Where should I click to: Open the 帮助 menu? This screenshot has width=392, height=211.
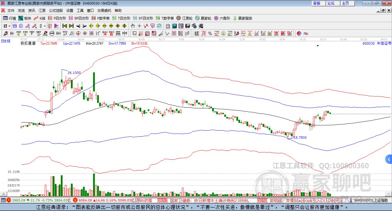click(x=118, y=10)
